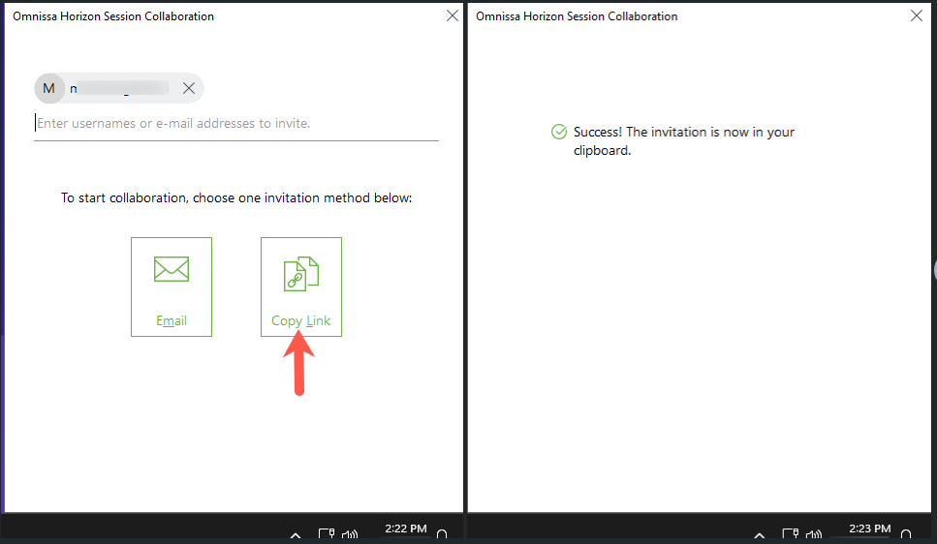The image size is (937, 544).
Task: Open notifications beside the 2:23 PM clock
Action: (x=906, y=533)
